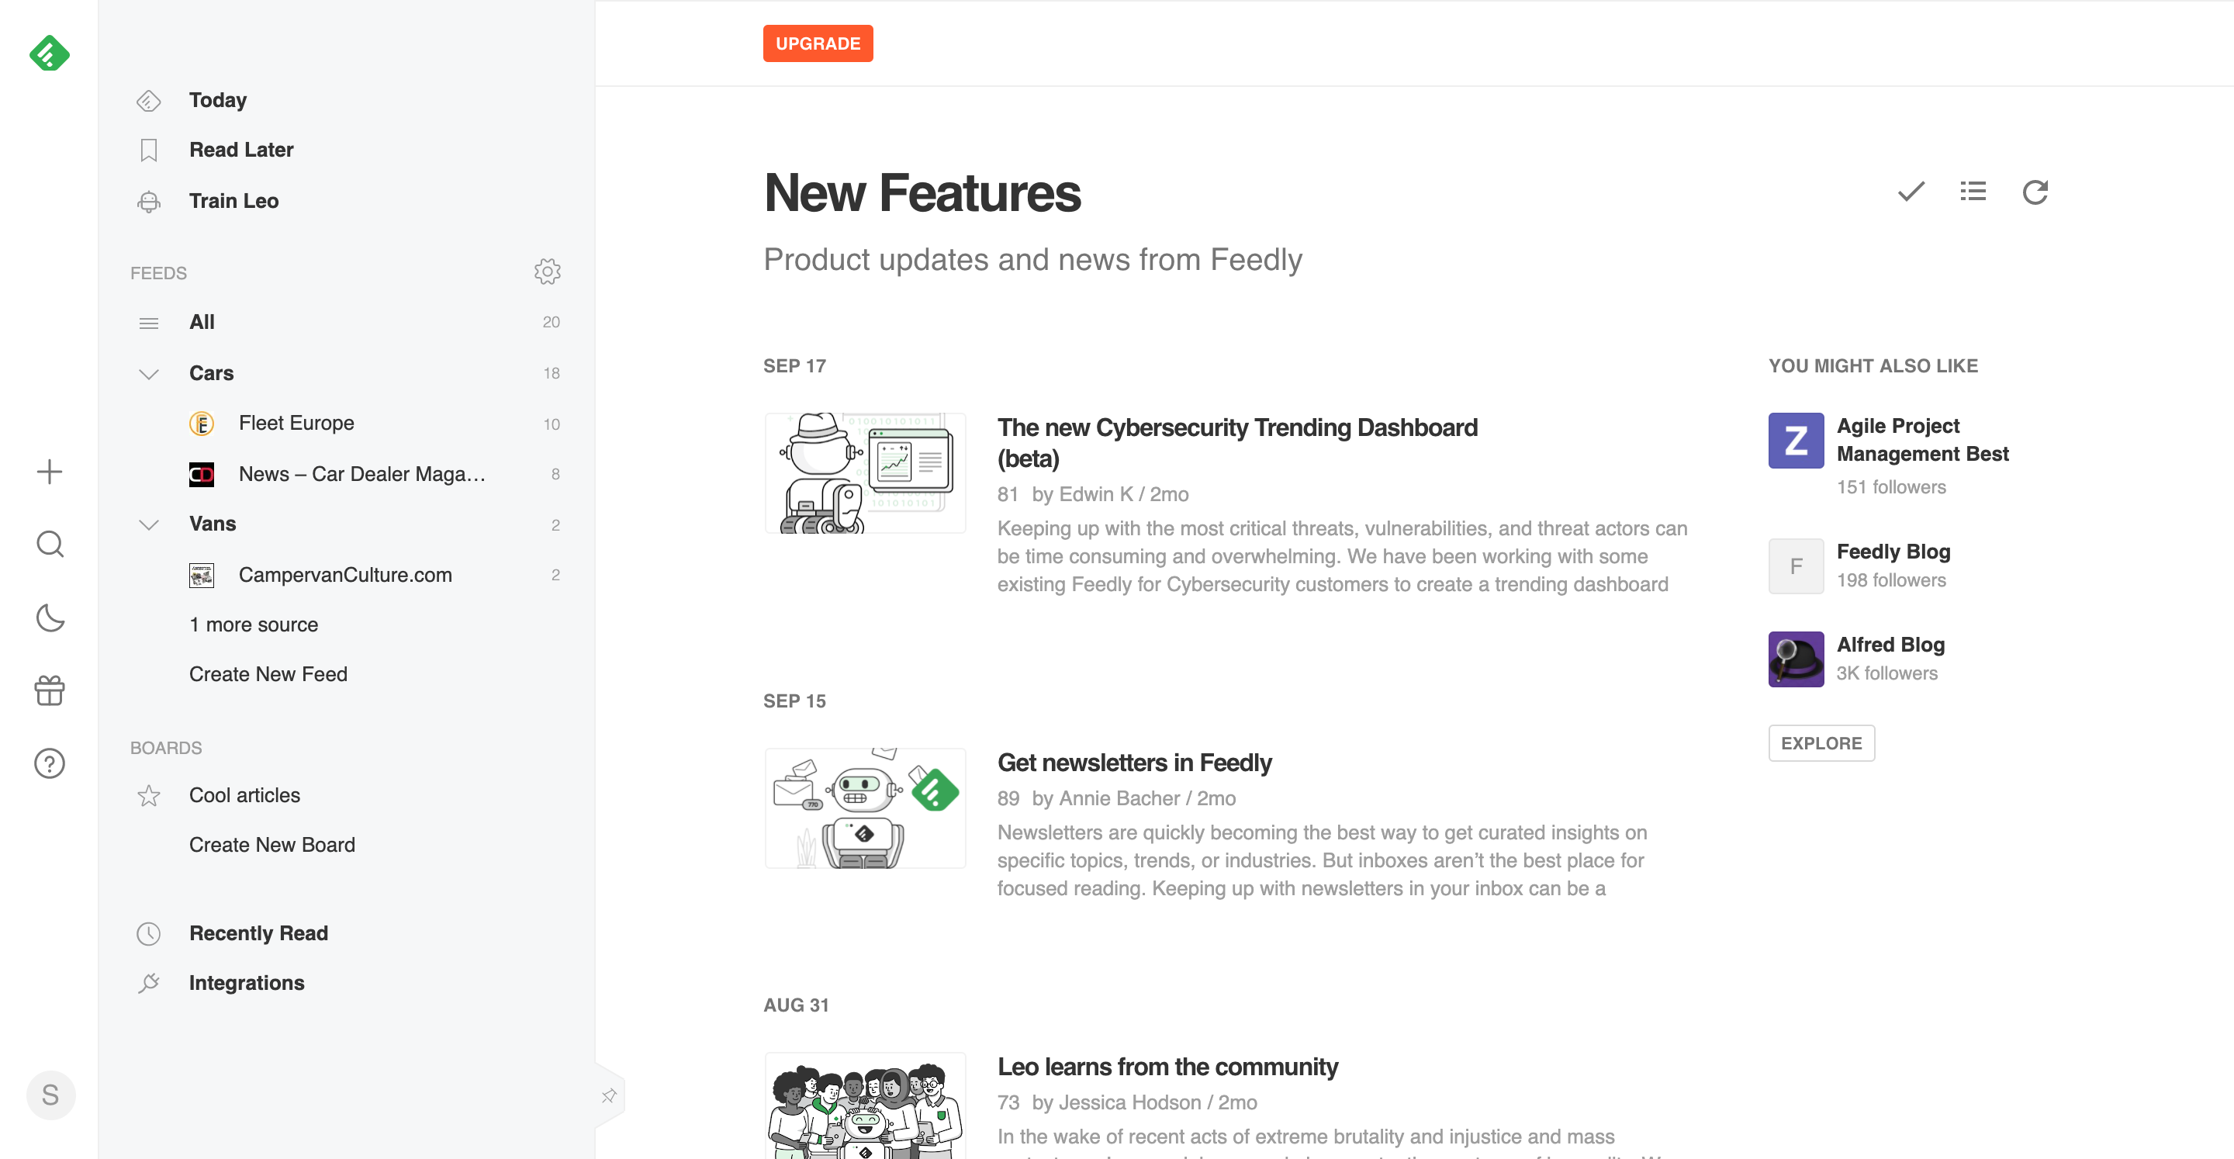Click the Cool articles star toggle
This screenshot has height=1159, width=2234.
pos(149,794)
